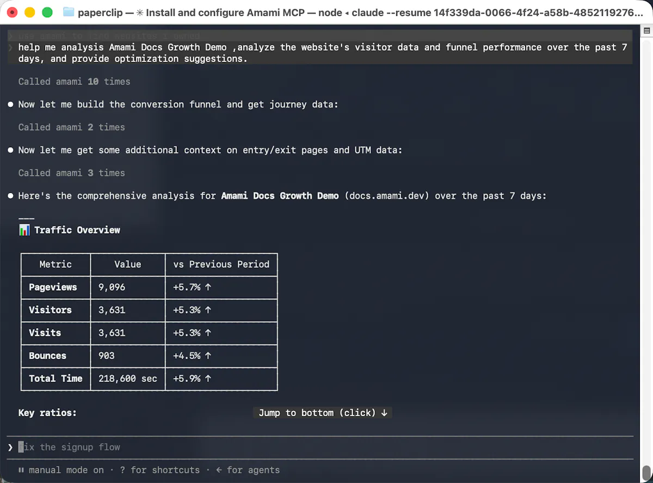Click the prompt chevron before the input line
653x483 pixels.
(x=10, y=447)
